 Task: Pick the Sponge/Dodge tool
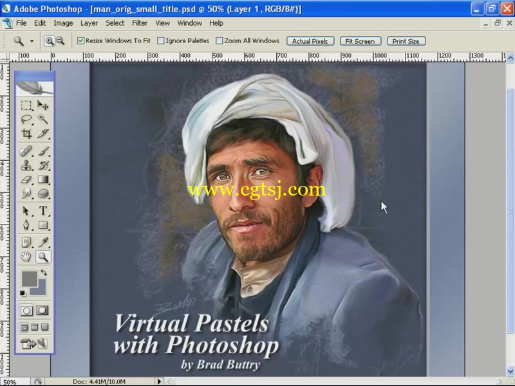pyautogui.click(x=42, y=194)
